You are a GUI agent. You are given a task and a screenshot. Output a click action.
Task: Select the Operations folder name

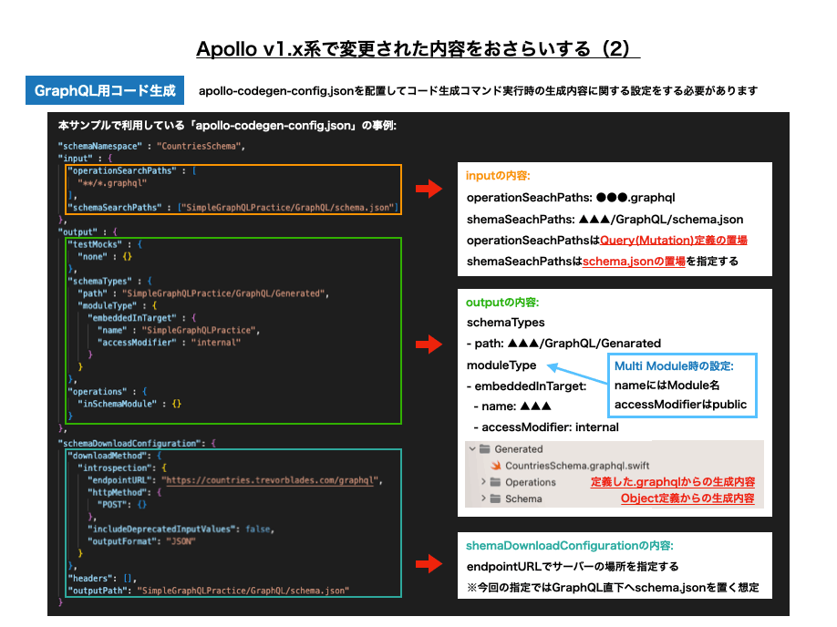pos(531,482)
